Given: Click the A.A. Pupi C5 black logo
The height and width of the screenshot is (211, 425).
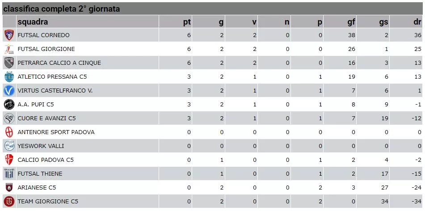Looking at the screenshot, I should [9, 105].
